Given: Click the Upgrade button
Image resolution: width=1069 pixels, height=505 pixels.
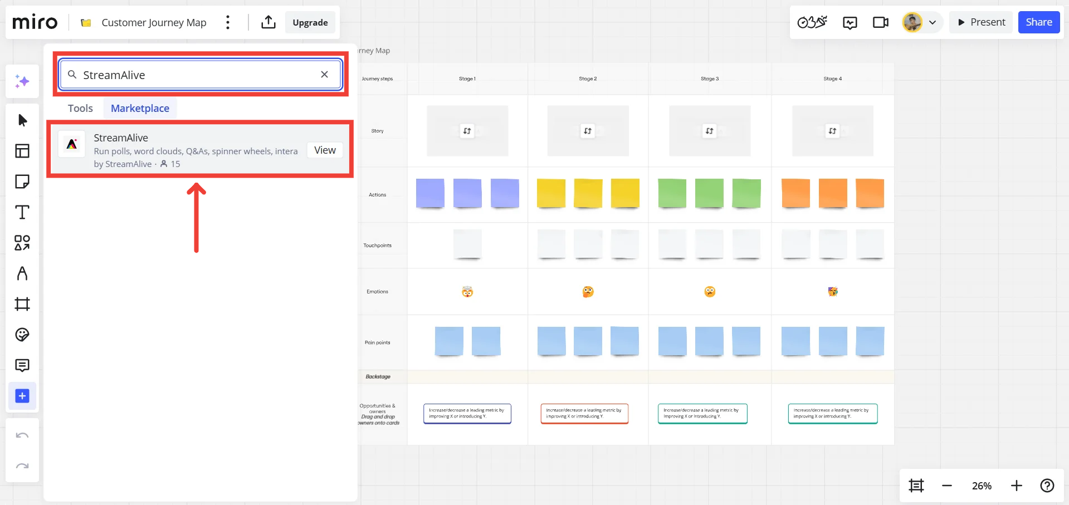Looking at the screenshot, I should [310, 22].
